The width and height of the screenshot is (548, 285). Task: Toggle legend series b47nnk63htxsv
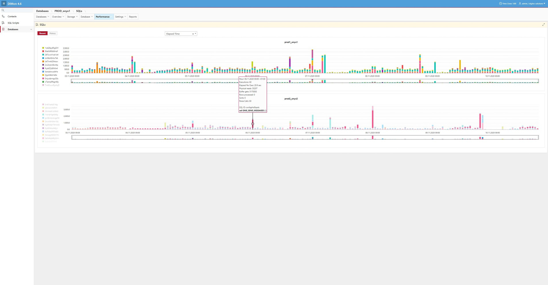(51, 61)
